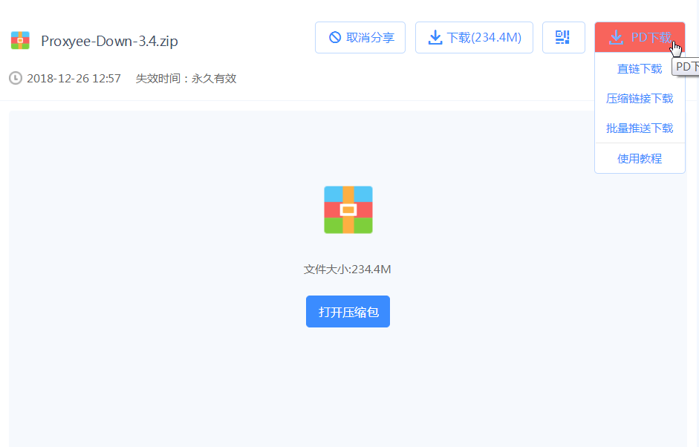Open the QR code button
This screenshot has height=447, width=699.
coord(563,38)
